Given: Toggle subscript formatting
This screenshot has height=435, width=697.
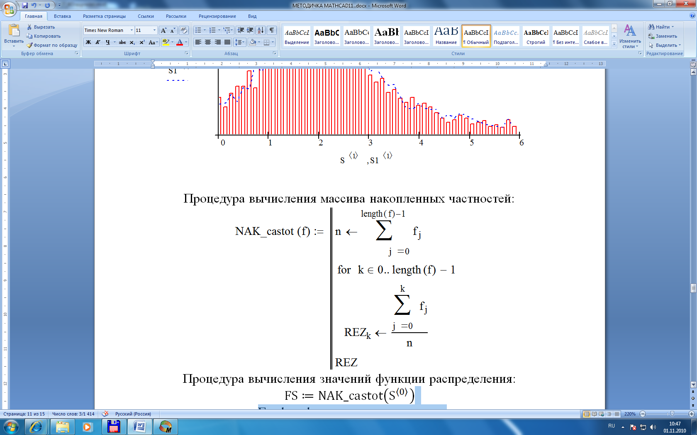Looking at the screenshot, I should [132, 42].
